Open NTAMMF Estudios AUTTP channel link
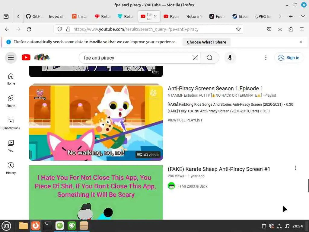 (x=215, y=95)
